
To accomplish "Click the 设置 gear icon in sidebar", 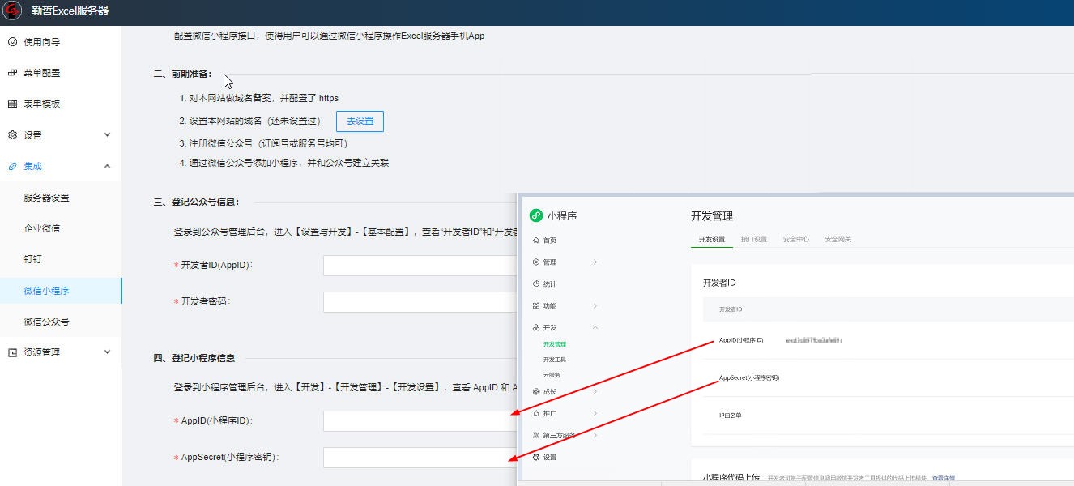I will (x=12, y=135).
